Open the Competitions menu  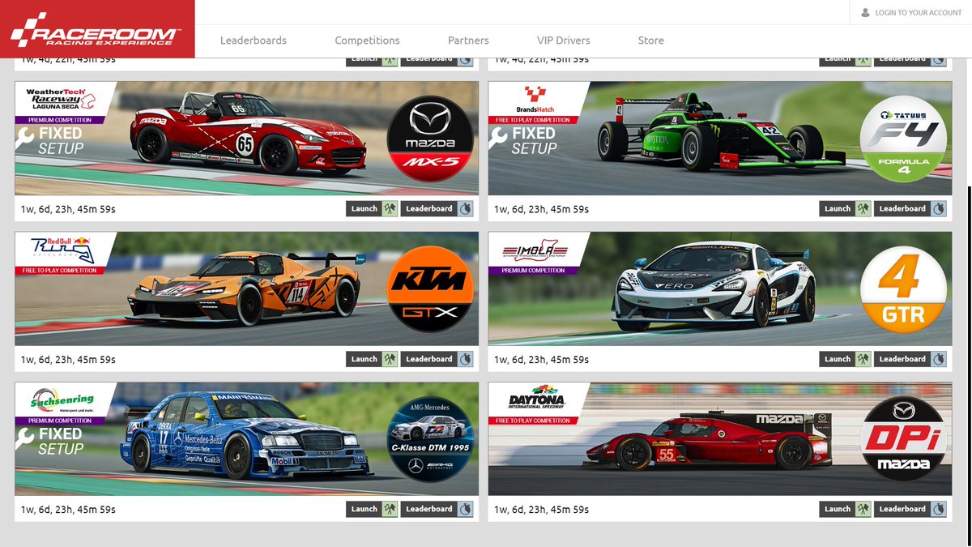pos(367,40)
